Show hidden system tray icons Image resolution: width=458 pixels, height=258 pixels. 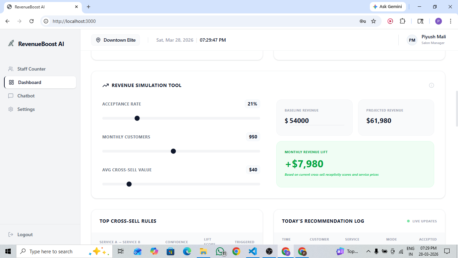click(368, 251)
